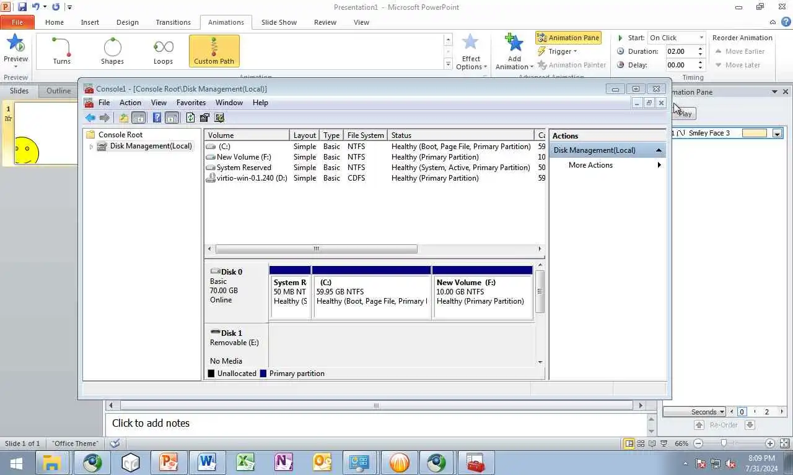Open Smiley Face 3 effect dropdown arrow
Screen dimensions: 793x475
pyautogui.click(x=777, y=134)
